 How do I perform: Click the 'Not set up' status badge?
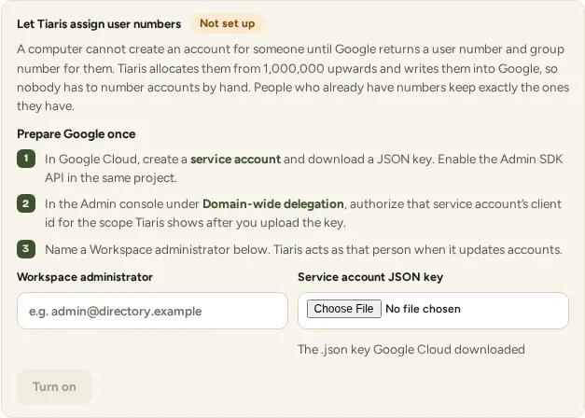228,23
